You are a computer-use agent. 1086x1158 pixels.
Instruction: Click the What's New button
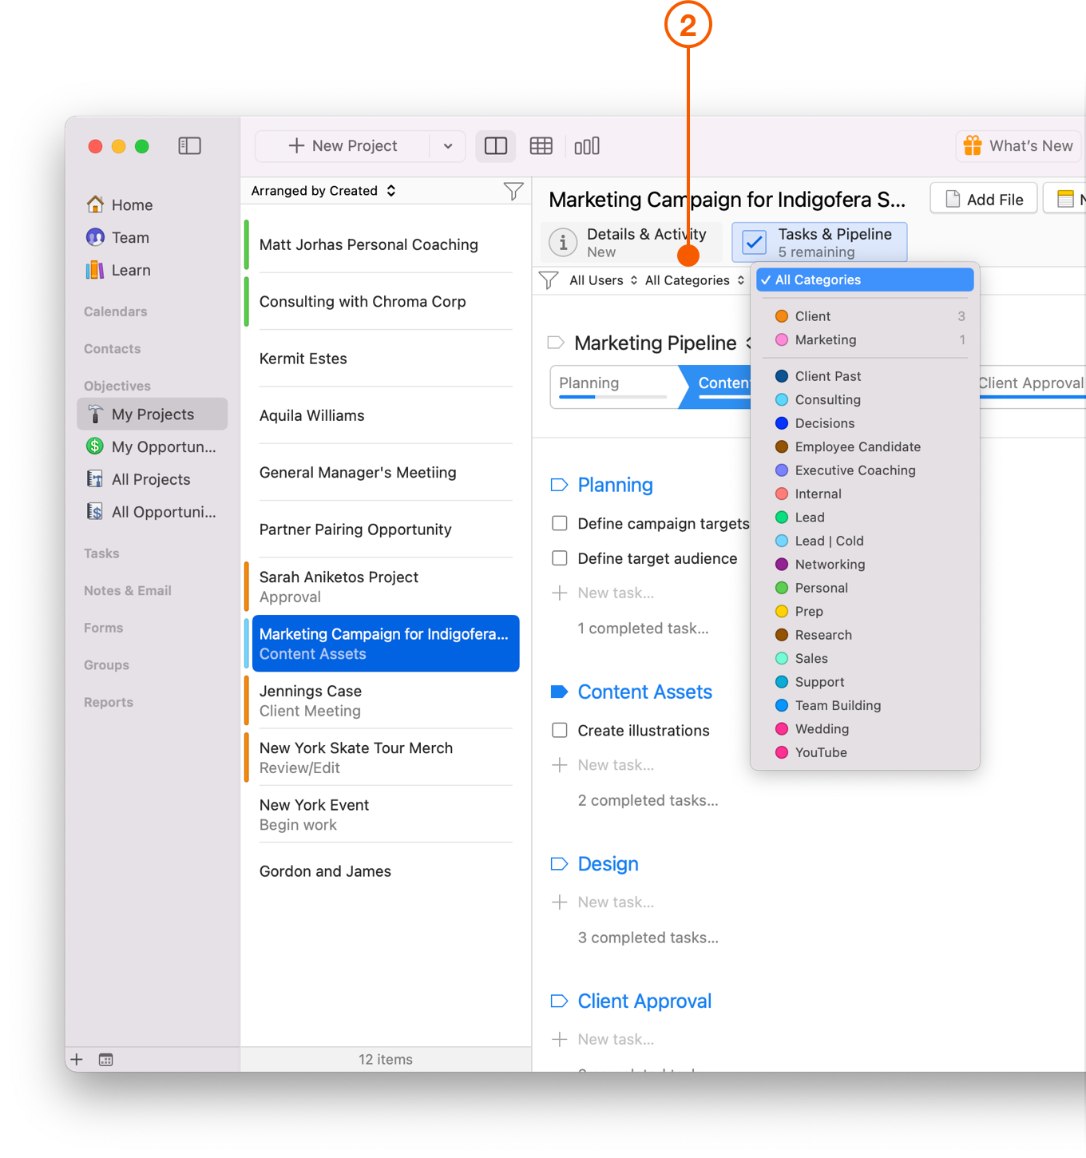[x=1019, y=145]
